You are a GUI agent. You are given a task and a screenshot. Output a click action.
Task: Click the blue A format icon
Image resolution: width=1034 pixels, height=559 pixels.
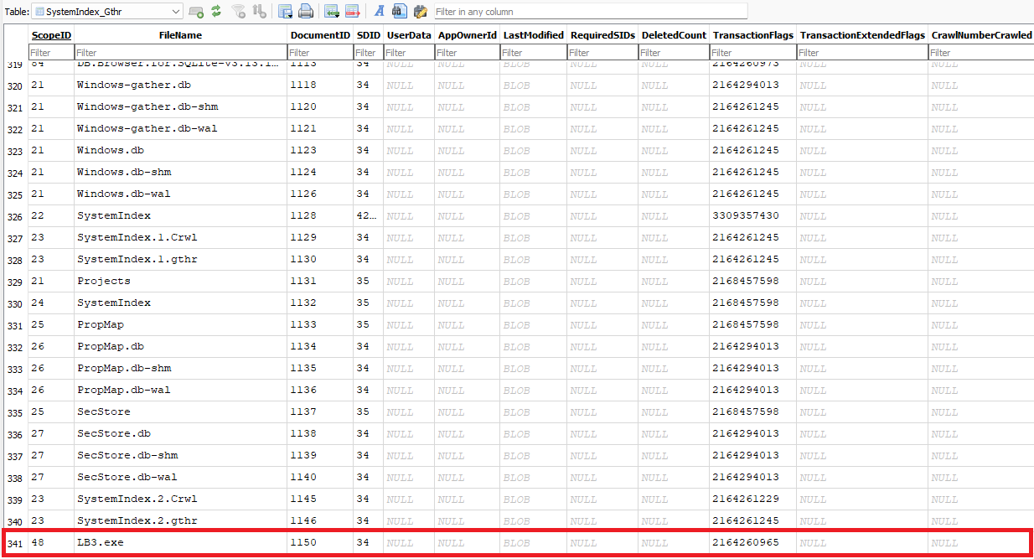pyautogui.click(x=379, y=12)
